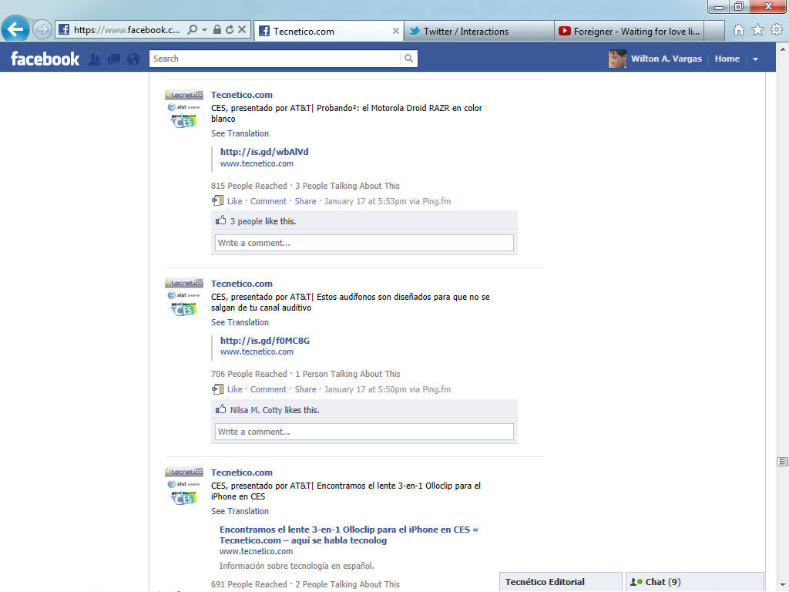Click Tecnetico.com avatar on Olloclip post

[x=184, y=486]
